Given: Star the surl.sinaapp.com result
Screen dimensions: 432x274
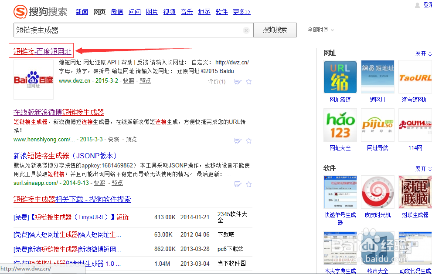Looking at the screenshot, I should click(x=248, y=184).
